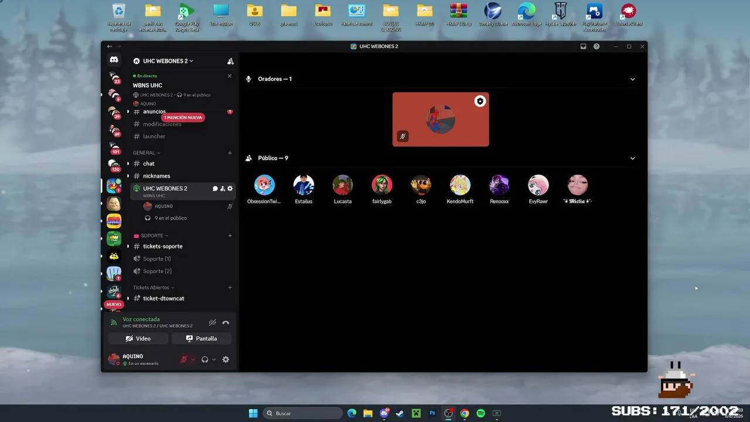The width and height of the screenshot is (750, 422).
Task: Open microphone input options dropdown arrow
Action: click(x=193, y=359)
